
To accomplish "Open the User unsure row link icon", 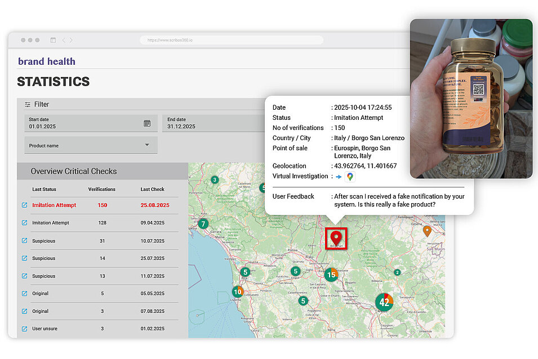I will pyautogui.click(x=24, y=329).
